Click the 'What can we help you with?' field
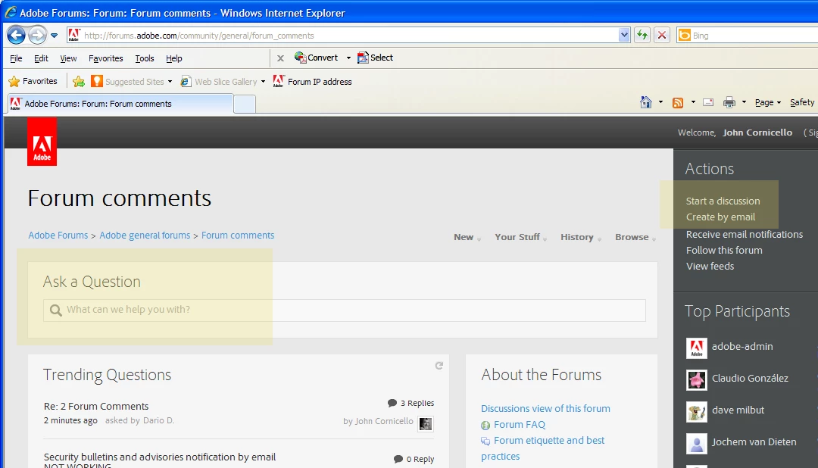The image size is (818, 468). coord(345,310)
